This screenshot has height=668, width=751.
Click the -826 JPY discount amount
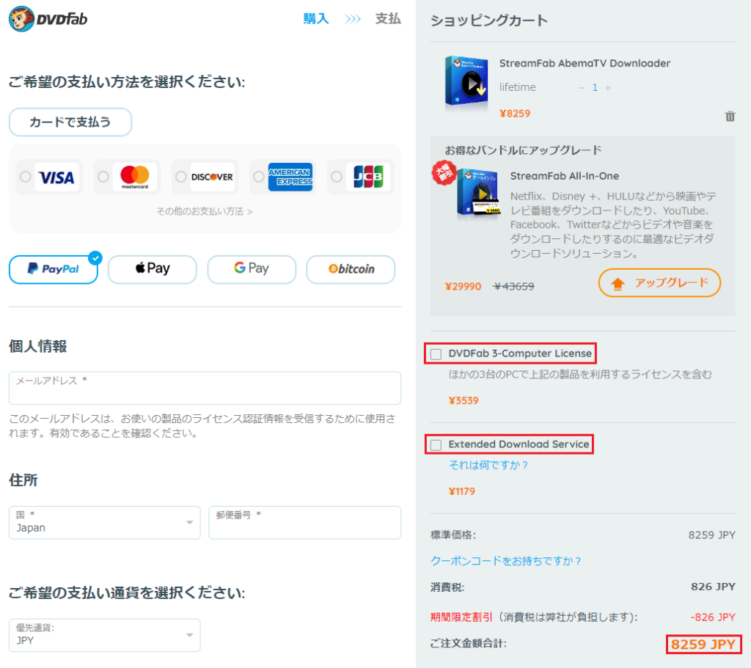713,617
